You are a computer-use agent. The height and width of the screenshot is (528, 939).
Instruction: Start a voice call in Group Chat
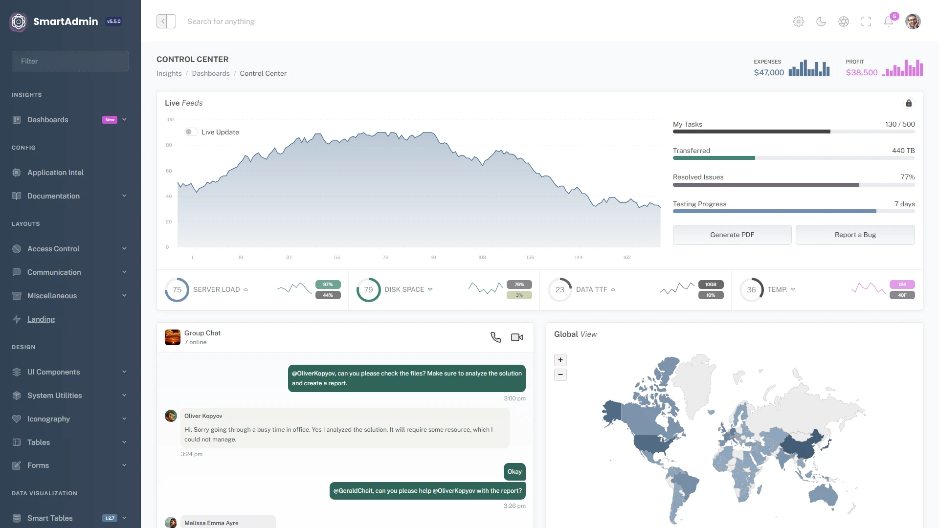[496, 337]
